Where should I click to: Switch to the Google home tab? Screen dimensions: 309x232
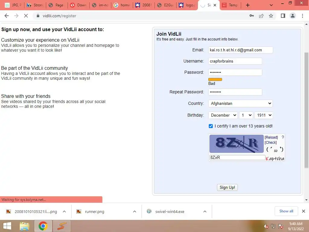pyautogui.click(x=122, y=5)
